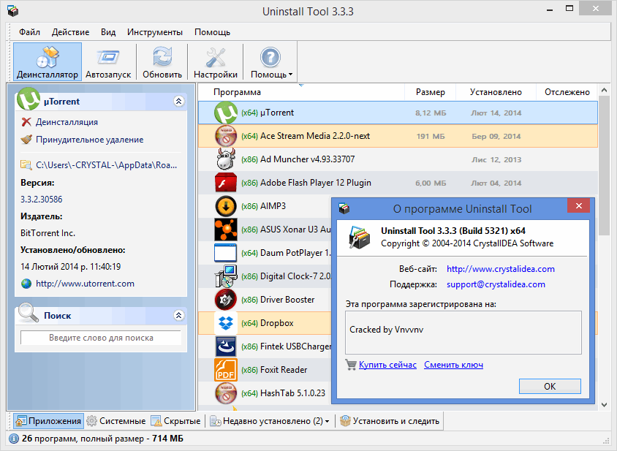617x451 pixels.
Task: Click the scroll down arrow of program list
Action: (604, 404)
